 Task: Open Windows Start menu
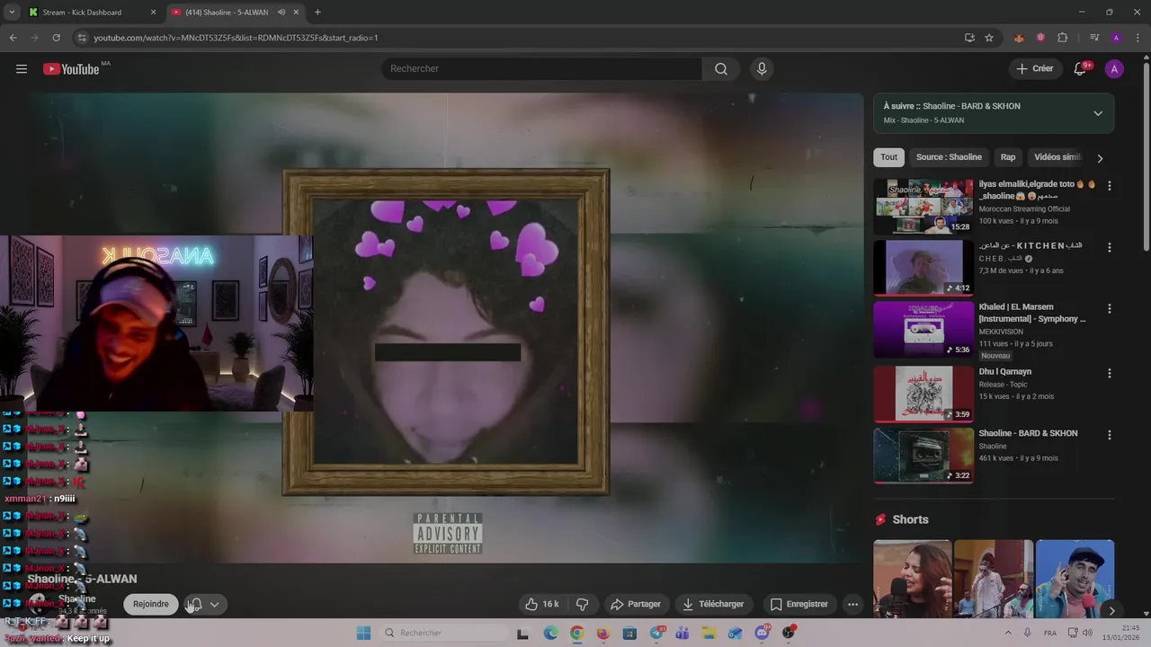point(363,633)
